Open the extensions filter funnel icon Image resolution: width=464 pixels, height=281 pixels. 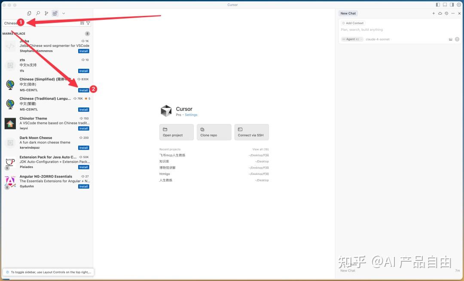pyautogui.click(x=88, y=23)
